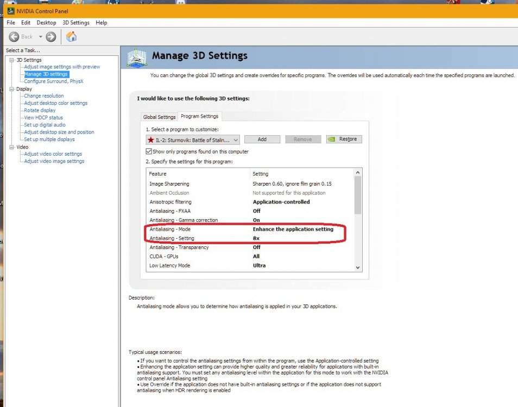Click the Back arrow icon
Screen dimensions: 518x407
(x=14, y=37)
